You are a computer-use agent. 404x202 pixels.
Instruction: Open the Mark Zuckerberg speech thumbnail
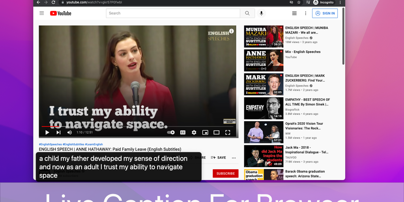(264, 84)
